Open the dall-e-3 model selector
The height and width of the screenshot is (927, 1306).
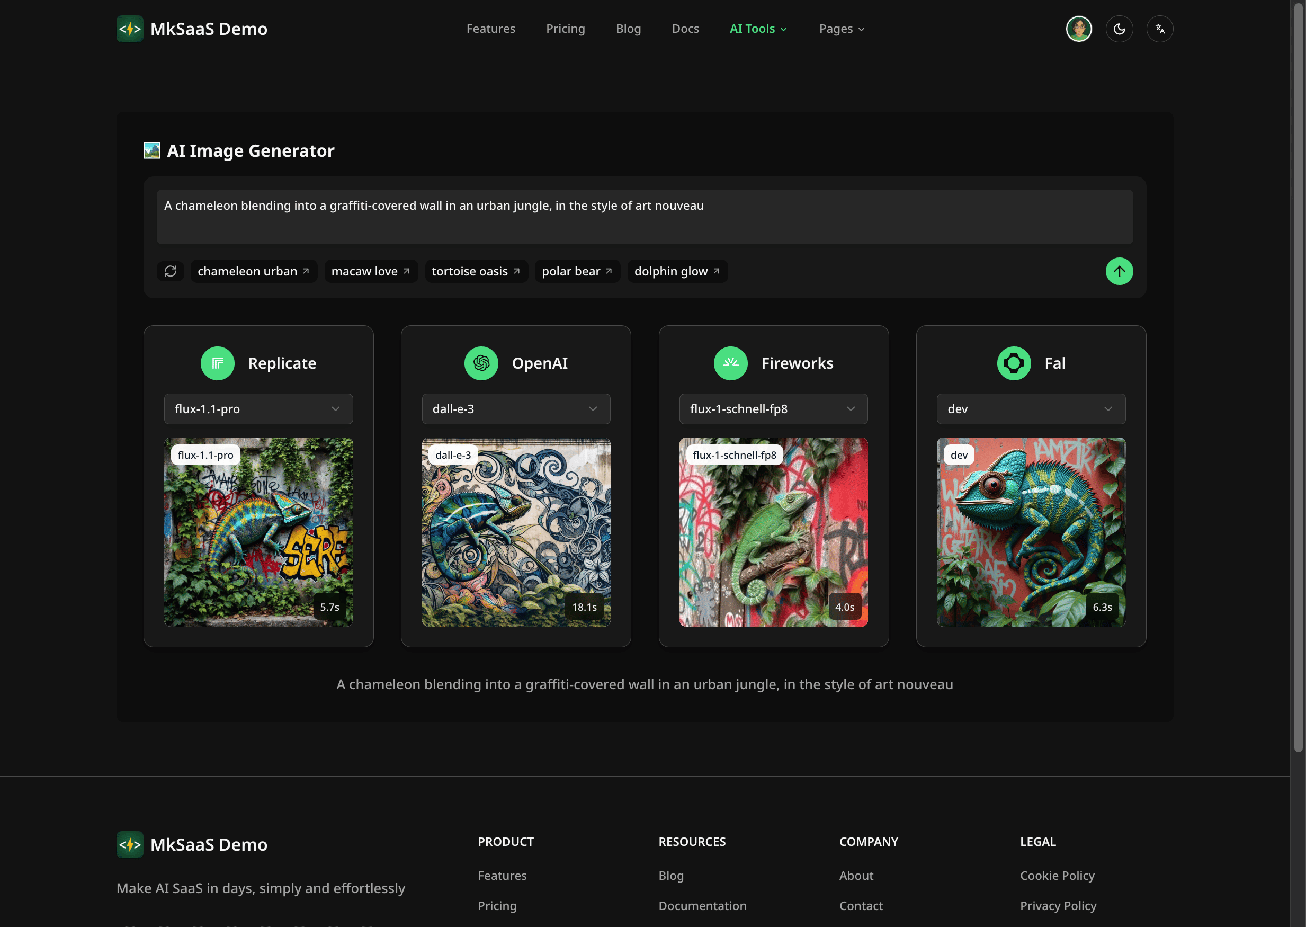[x=515, y=409]
